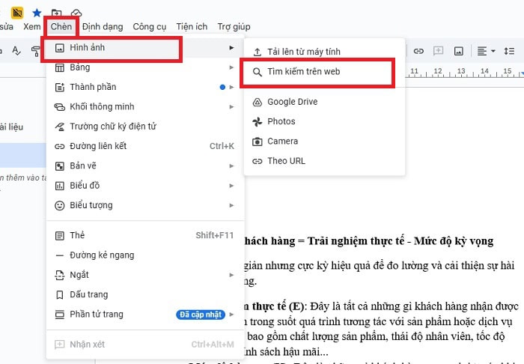Click the star icon to bookmark document

tap(37, 12)
